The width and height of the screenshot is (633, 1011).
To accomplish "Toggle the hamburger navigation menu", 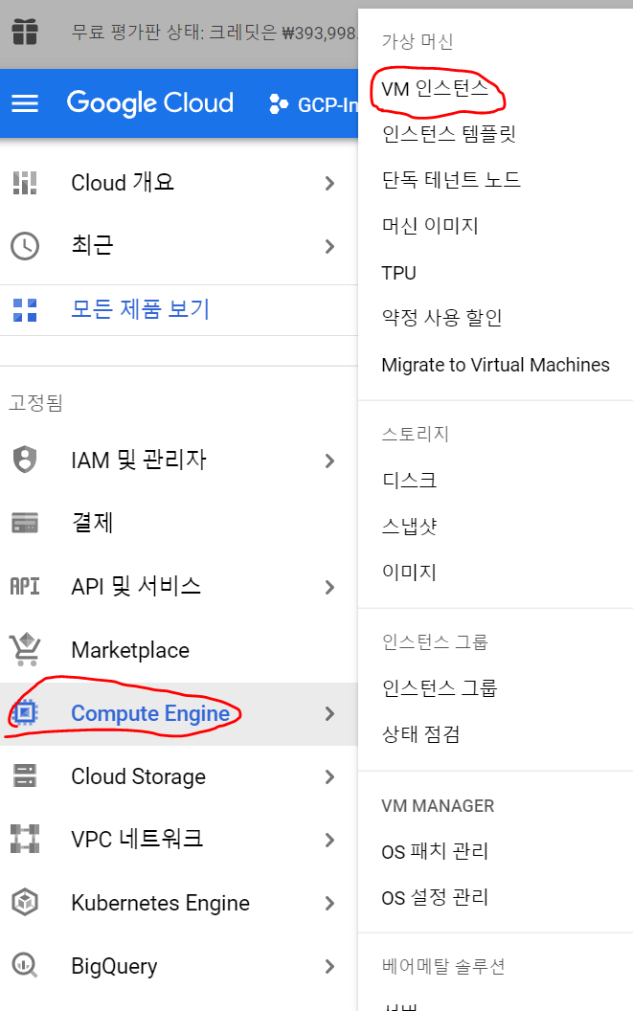I will tap(25, 103).
